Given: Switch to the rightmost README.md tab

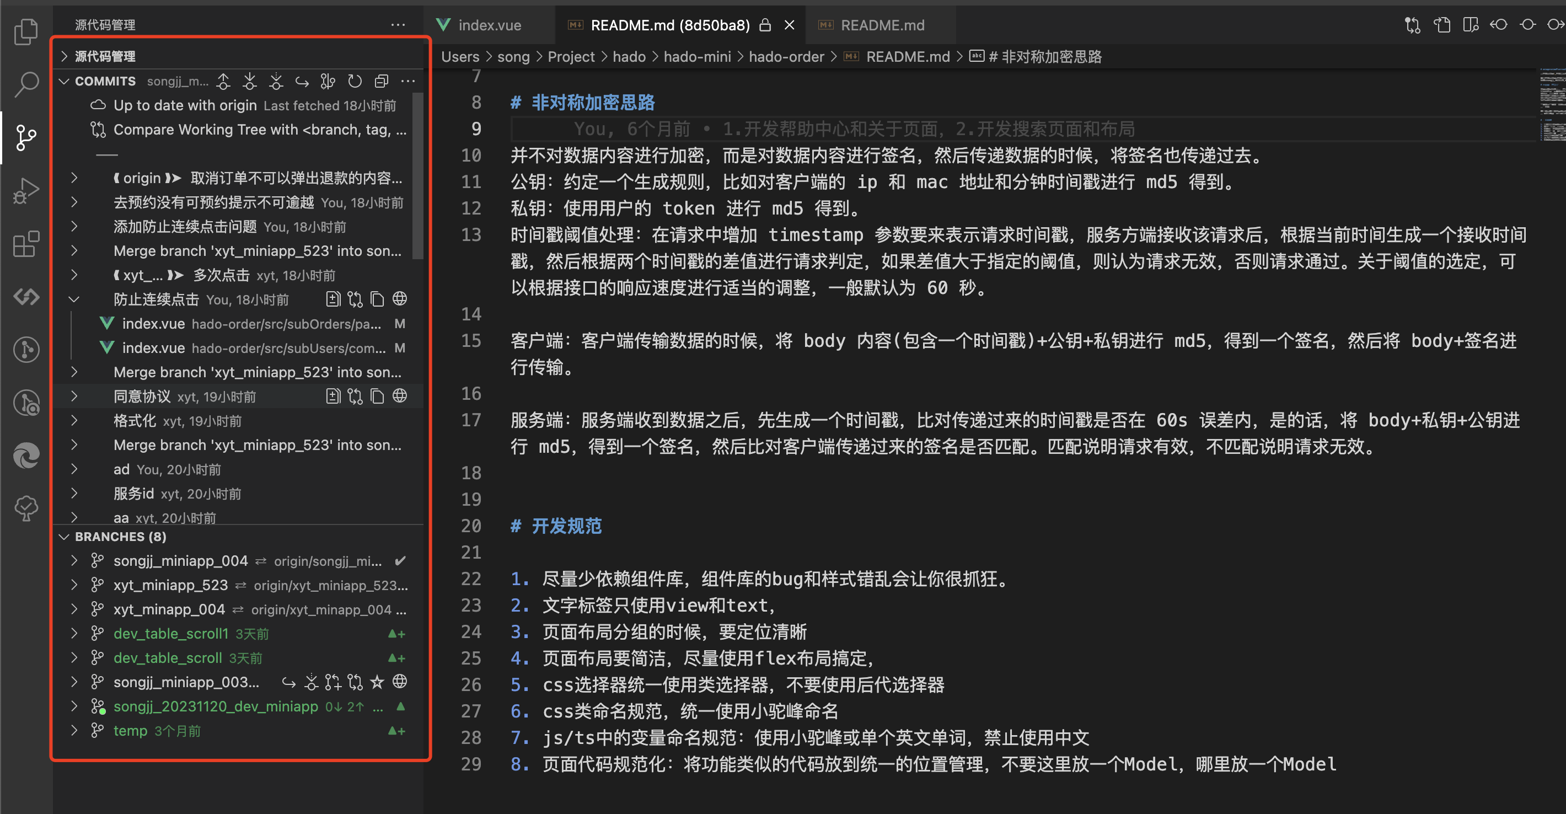Looking at the screenshot, I should coord(882,25).
